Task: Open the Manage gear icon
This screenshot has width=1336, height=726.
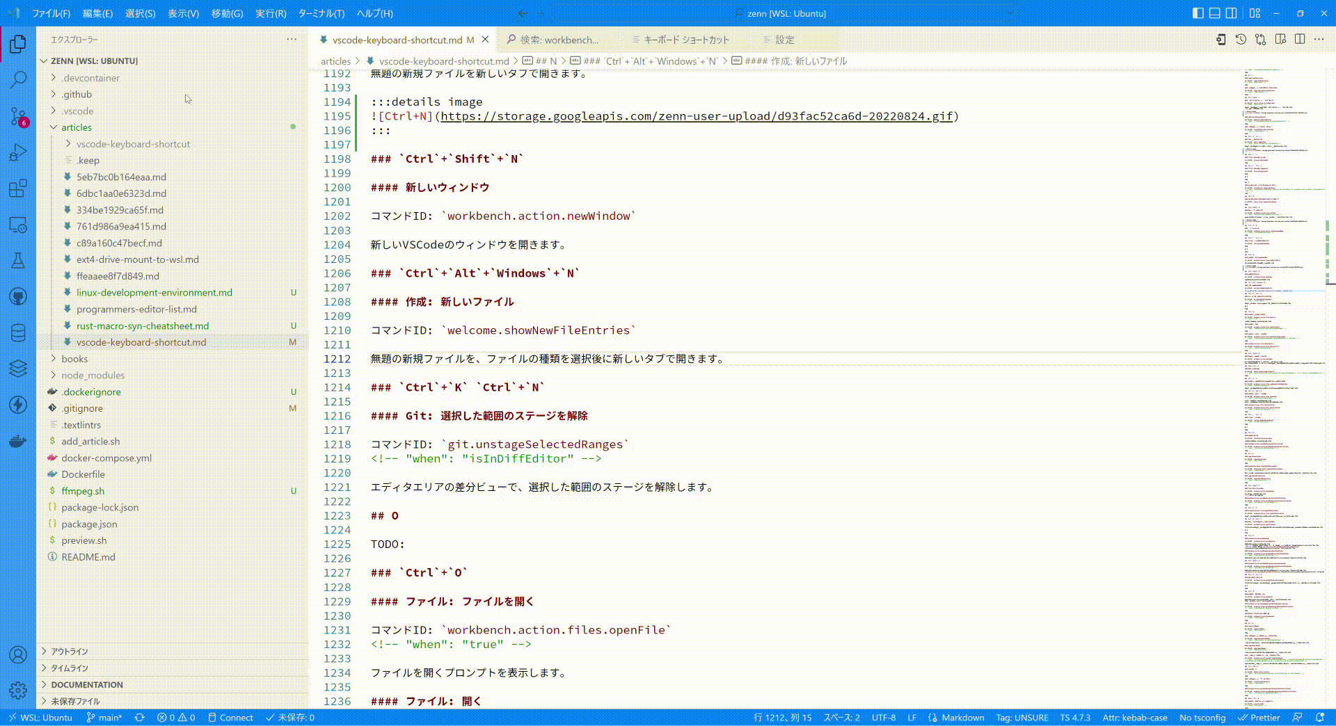Action: pos(18,691)
